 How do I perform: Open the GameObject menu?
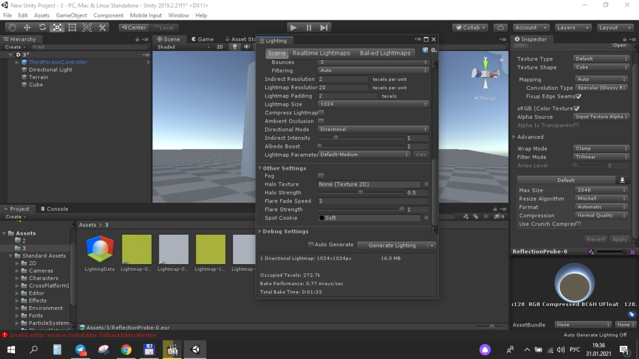(71, 15)
